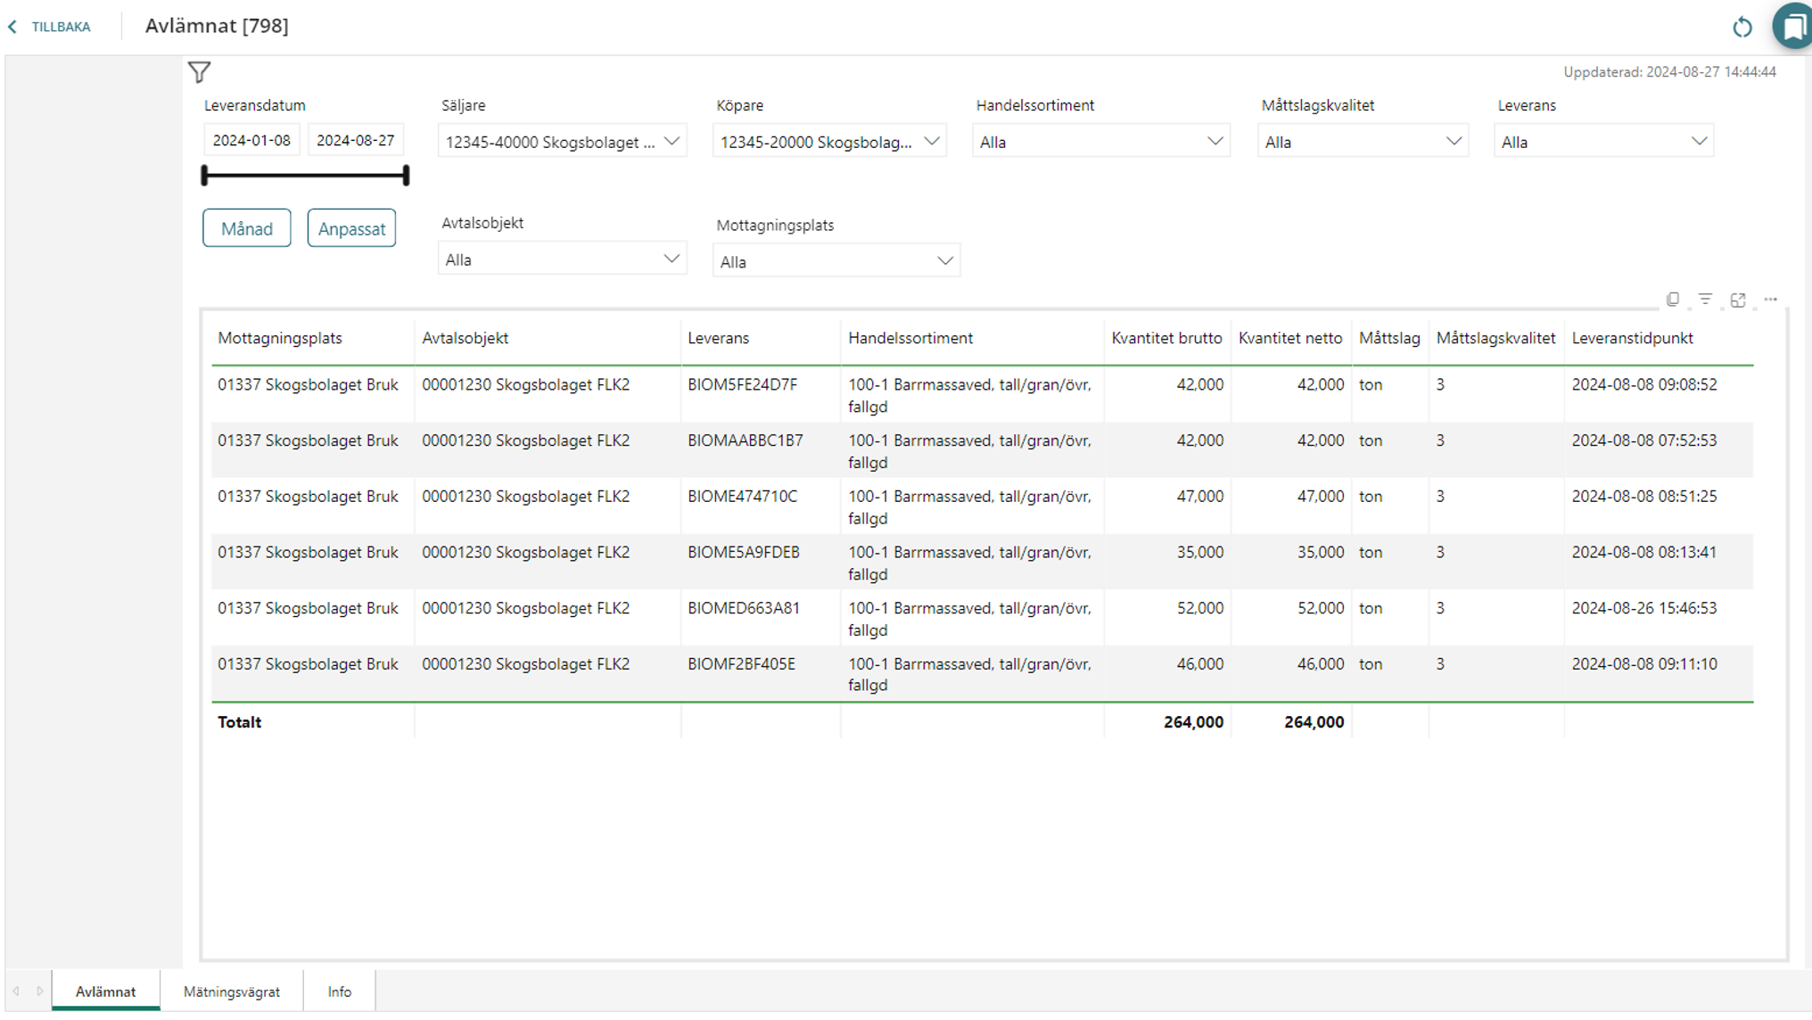The width and height of the screenshot is (1812, 1020).
Task: Click next page arrow in tab bar
Action: tap(39, 991)
